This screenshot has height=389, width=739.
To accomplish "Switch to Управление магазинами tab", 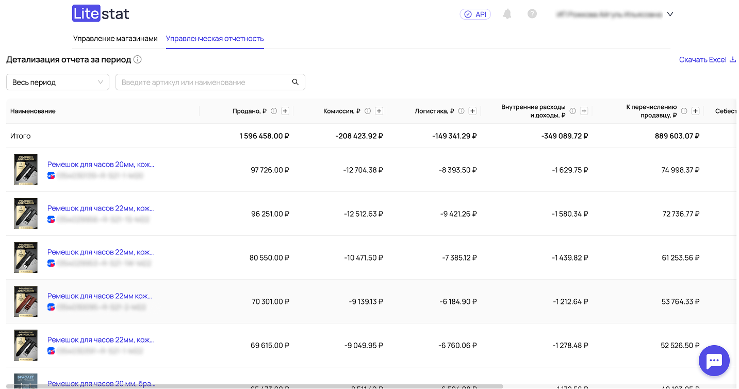I will 115,39.
